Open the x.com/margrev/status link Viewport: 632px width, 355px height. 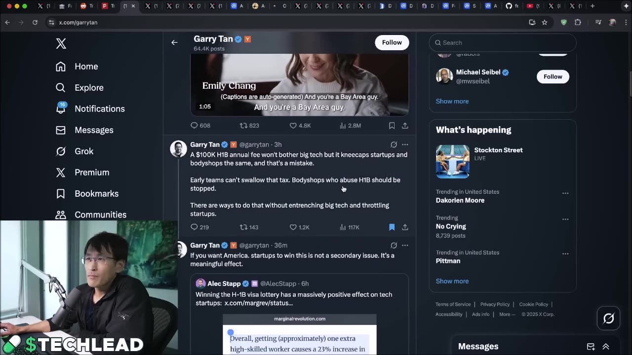click(x=258, y=303)
